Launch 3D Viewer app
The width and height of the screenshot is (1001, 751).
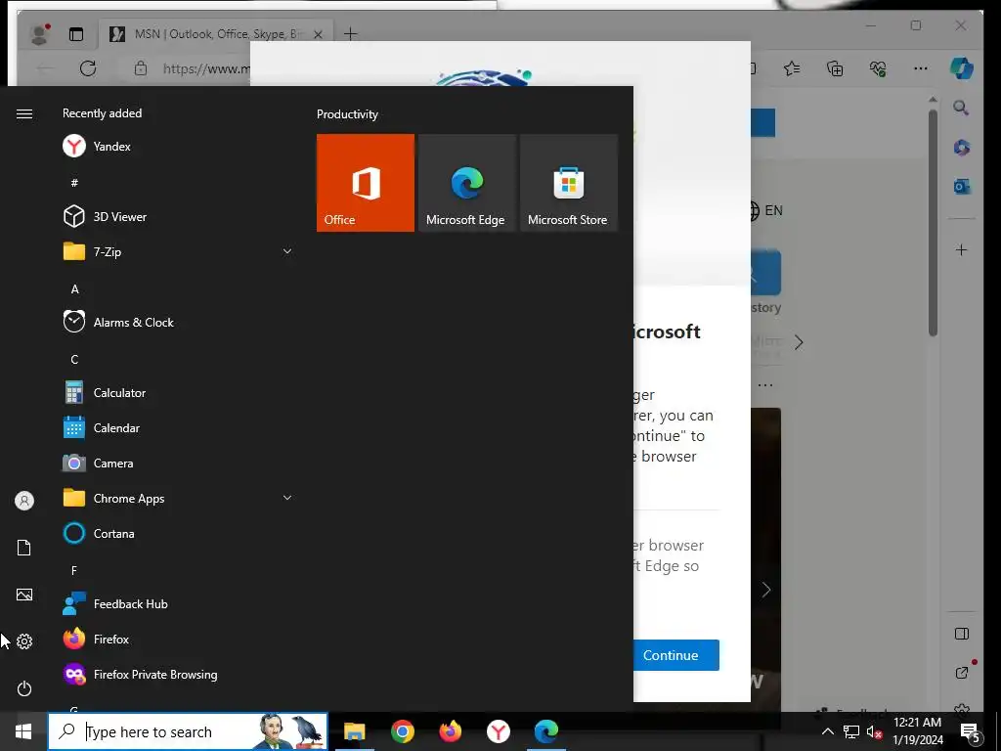[177, 216]
